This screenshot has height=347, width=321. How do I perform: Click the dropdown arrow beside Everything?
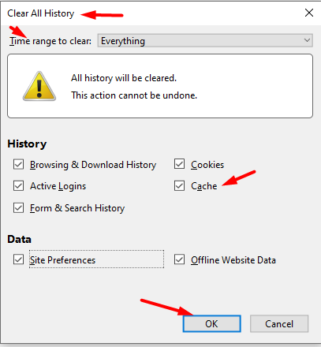(x=307, y=40)
